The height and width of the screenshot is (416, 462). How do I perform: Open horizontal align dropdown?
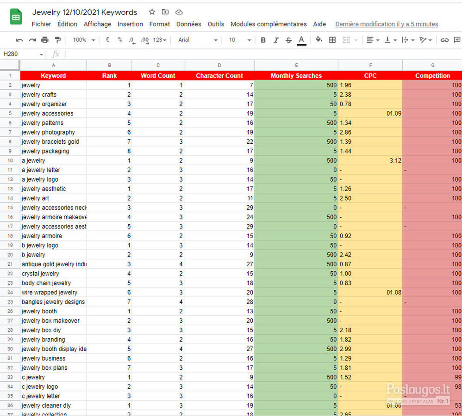pyautogui.click(x=373, y=40)
